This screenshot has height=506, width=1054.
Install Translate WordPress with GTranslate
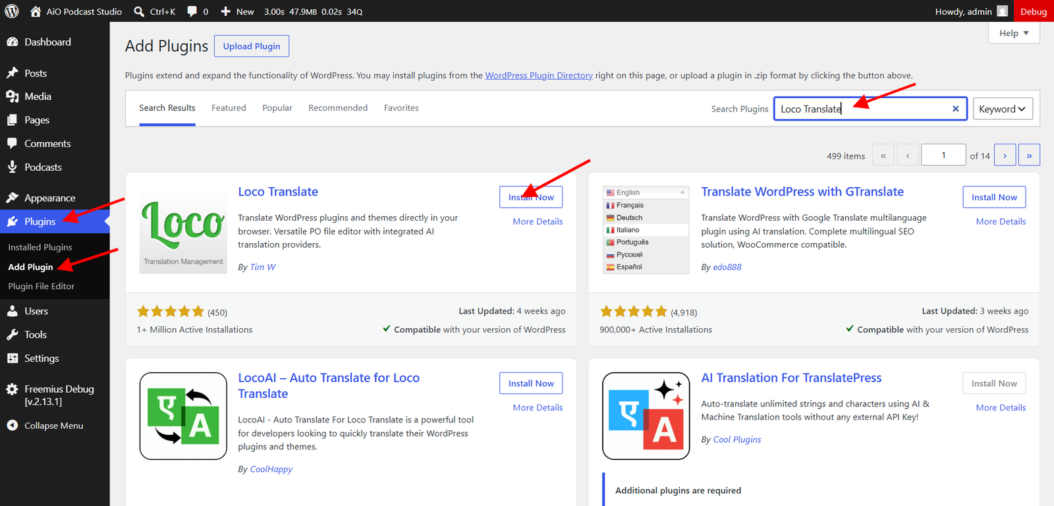[x=994, y=197]
